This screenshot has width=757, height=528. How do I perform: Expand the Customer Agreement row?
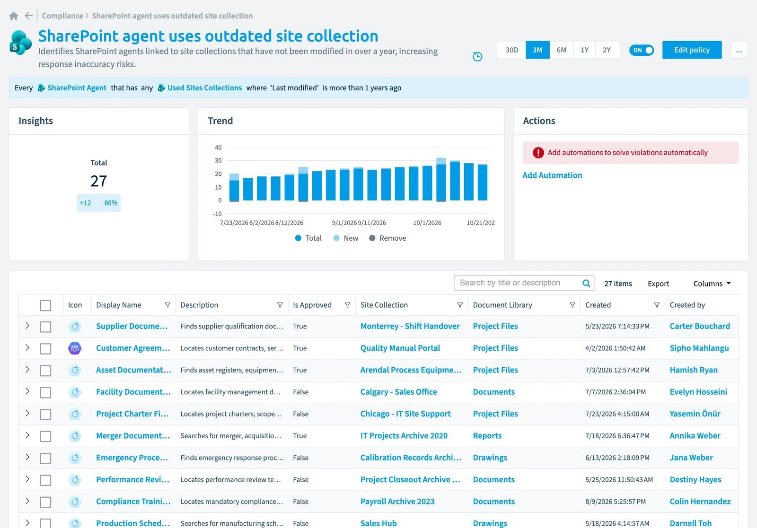click(x=27, y=347)
